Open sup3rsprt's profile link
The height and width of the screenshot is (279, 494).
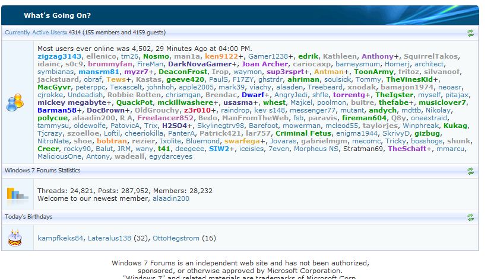285,72
